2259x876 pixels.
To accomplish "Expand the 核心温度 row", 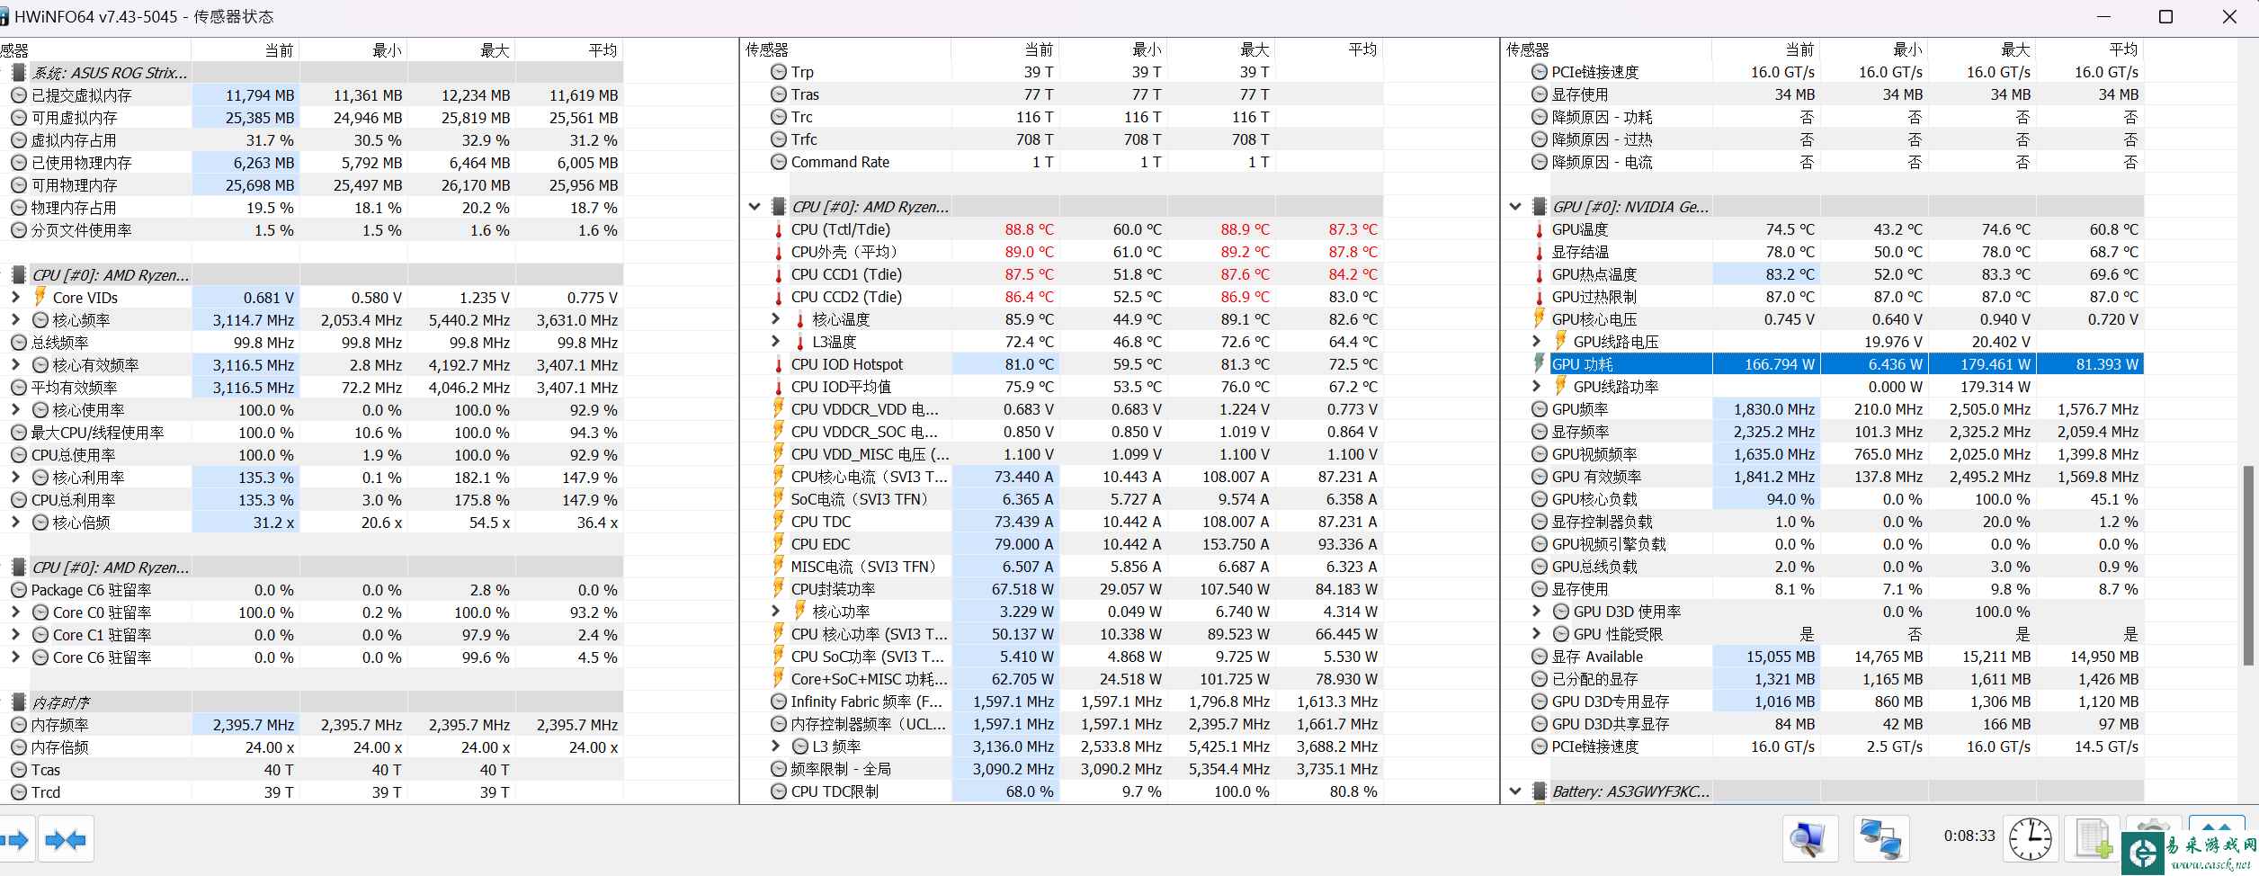I will click(776, 318).
